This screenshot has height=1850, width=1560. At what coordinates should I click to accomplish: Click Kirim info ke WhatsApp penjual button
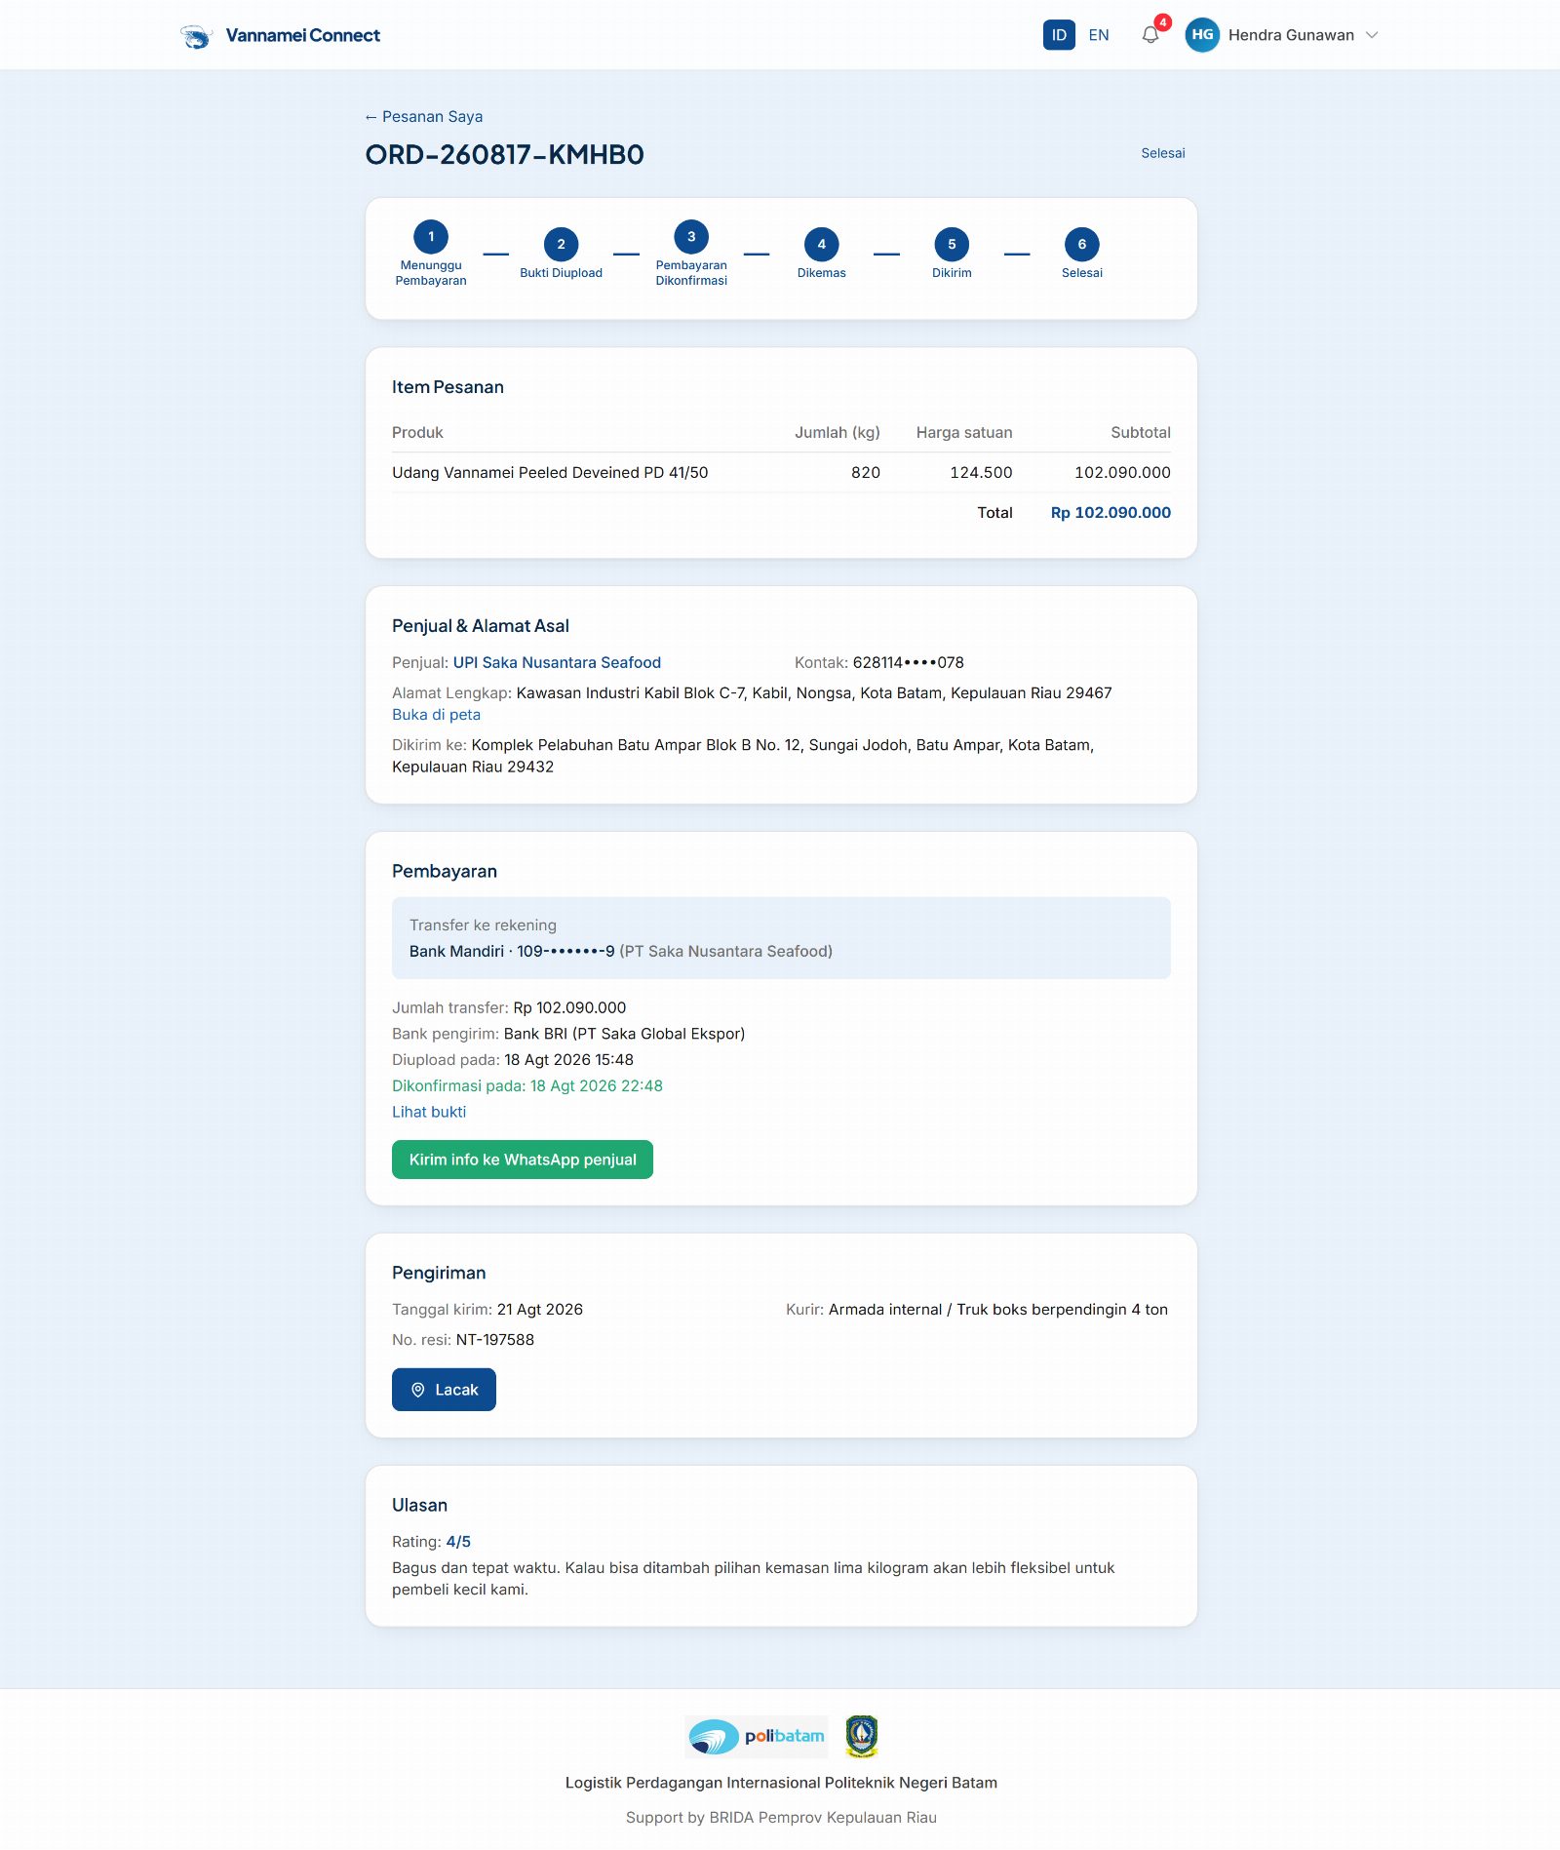(x=523, y=1160)
